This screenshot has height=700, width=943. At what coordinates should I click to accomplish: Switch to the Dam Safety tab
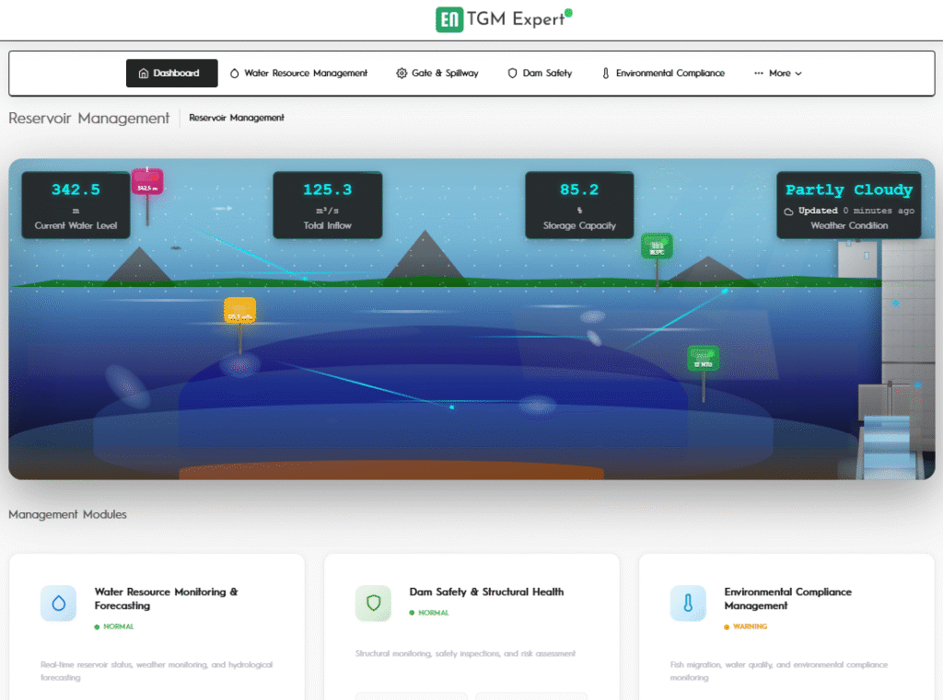(540, 74)
